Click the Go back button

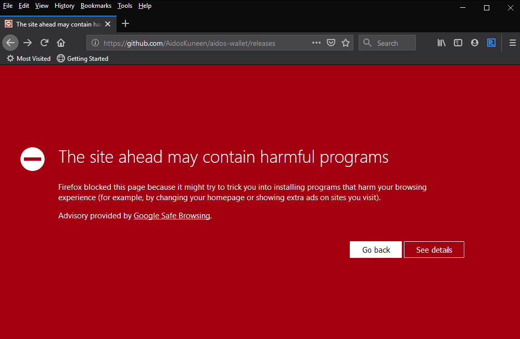(375, 250)
